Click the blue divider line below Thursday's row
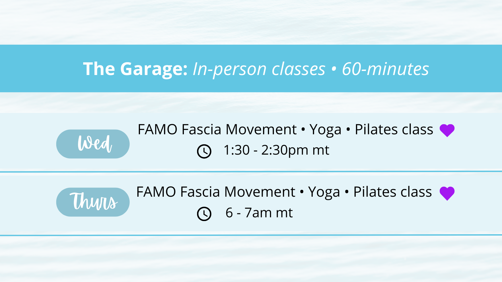The width and height of the screenshot is (502, 282). [x=251, y=235]
